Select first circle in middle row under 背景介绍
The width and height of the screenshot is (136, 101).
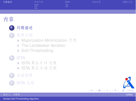pyautogui.click(x=35, y=7)
